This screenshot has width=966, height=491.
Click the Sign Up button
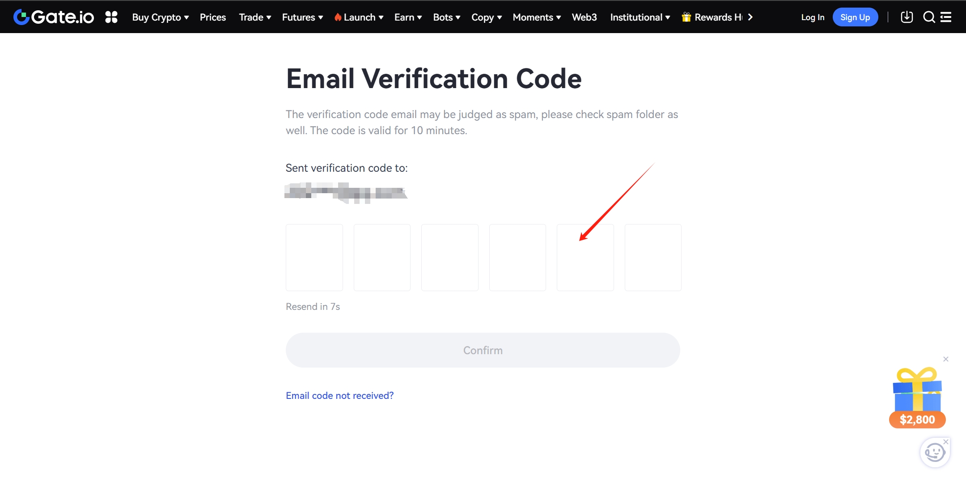pos(855,17)
